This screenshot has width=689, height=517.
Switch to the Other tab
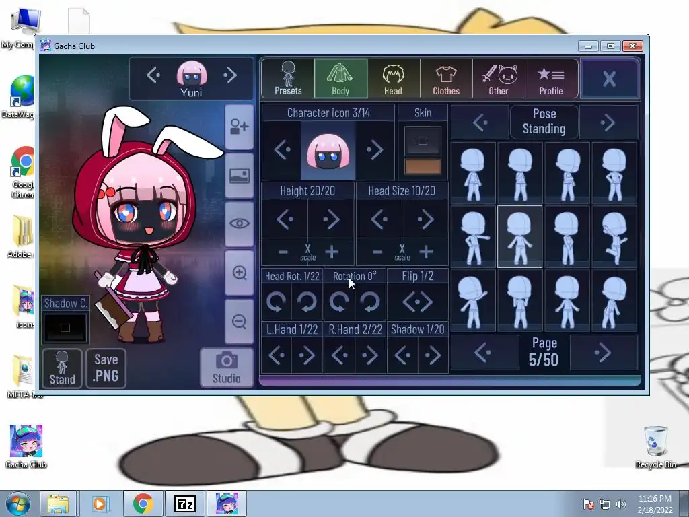(499, 78)
